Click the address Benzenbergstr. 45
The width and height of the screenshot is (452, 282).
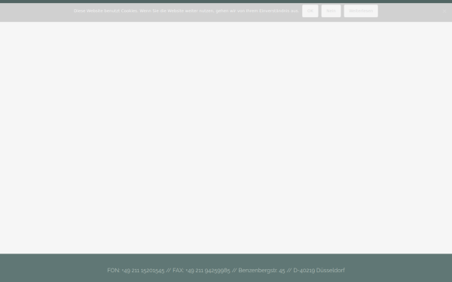(261, 271)
